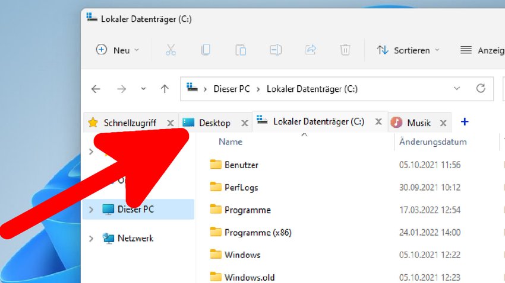Click the Copy icon in toolbar
Viewport: 505px width, 283px height.
tap(206, 50)
